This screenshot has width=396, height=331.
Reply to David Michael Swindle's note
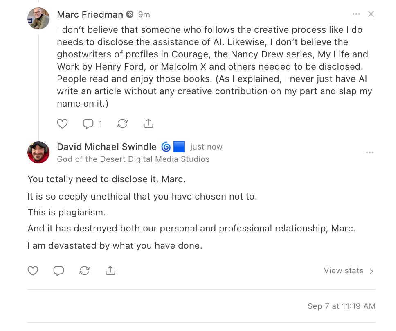(x=59, y=271)
